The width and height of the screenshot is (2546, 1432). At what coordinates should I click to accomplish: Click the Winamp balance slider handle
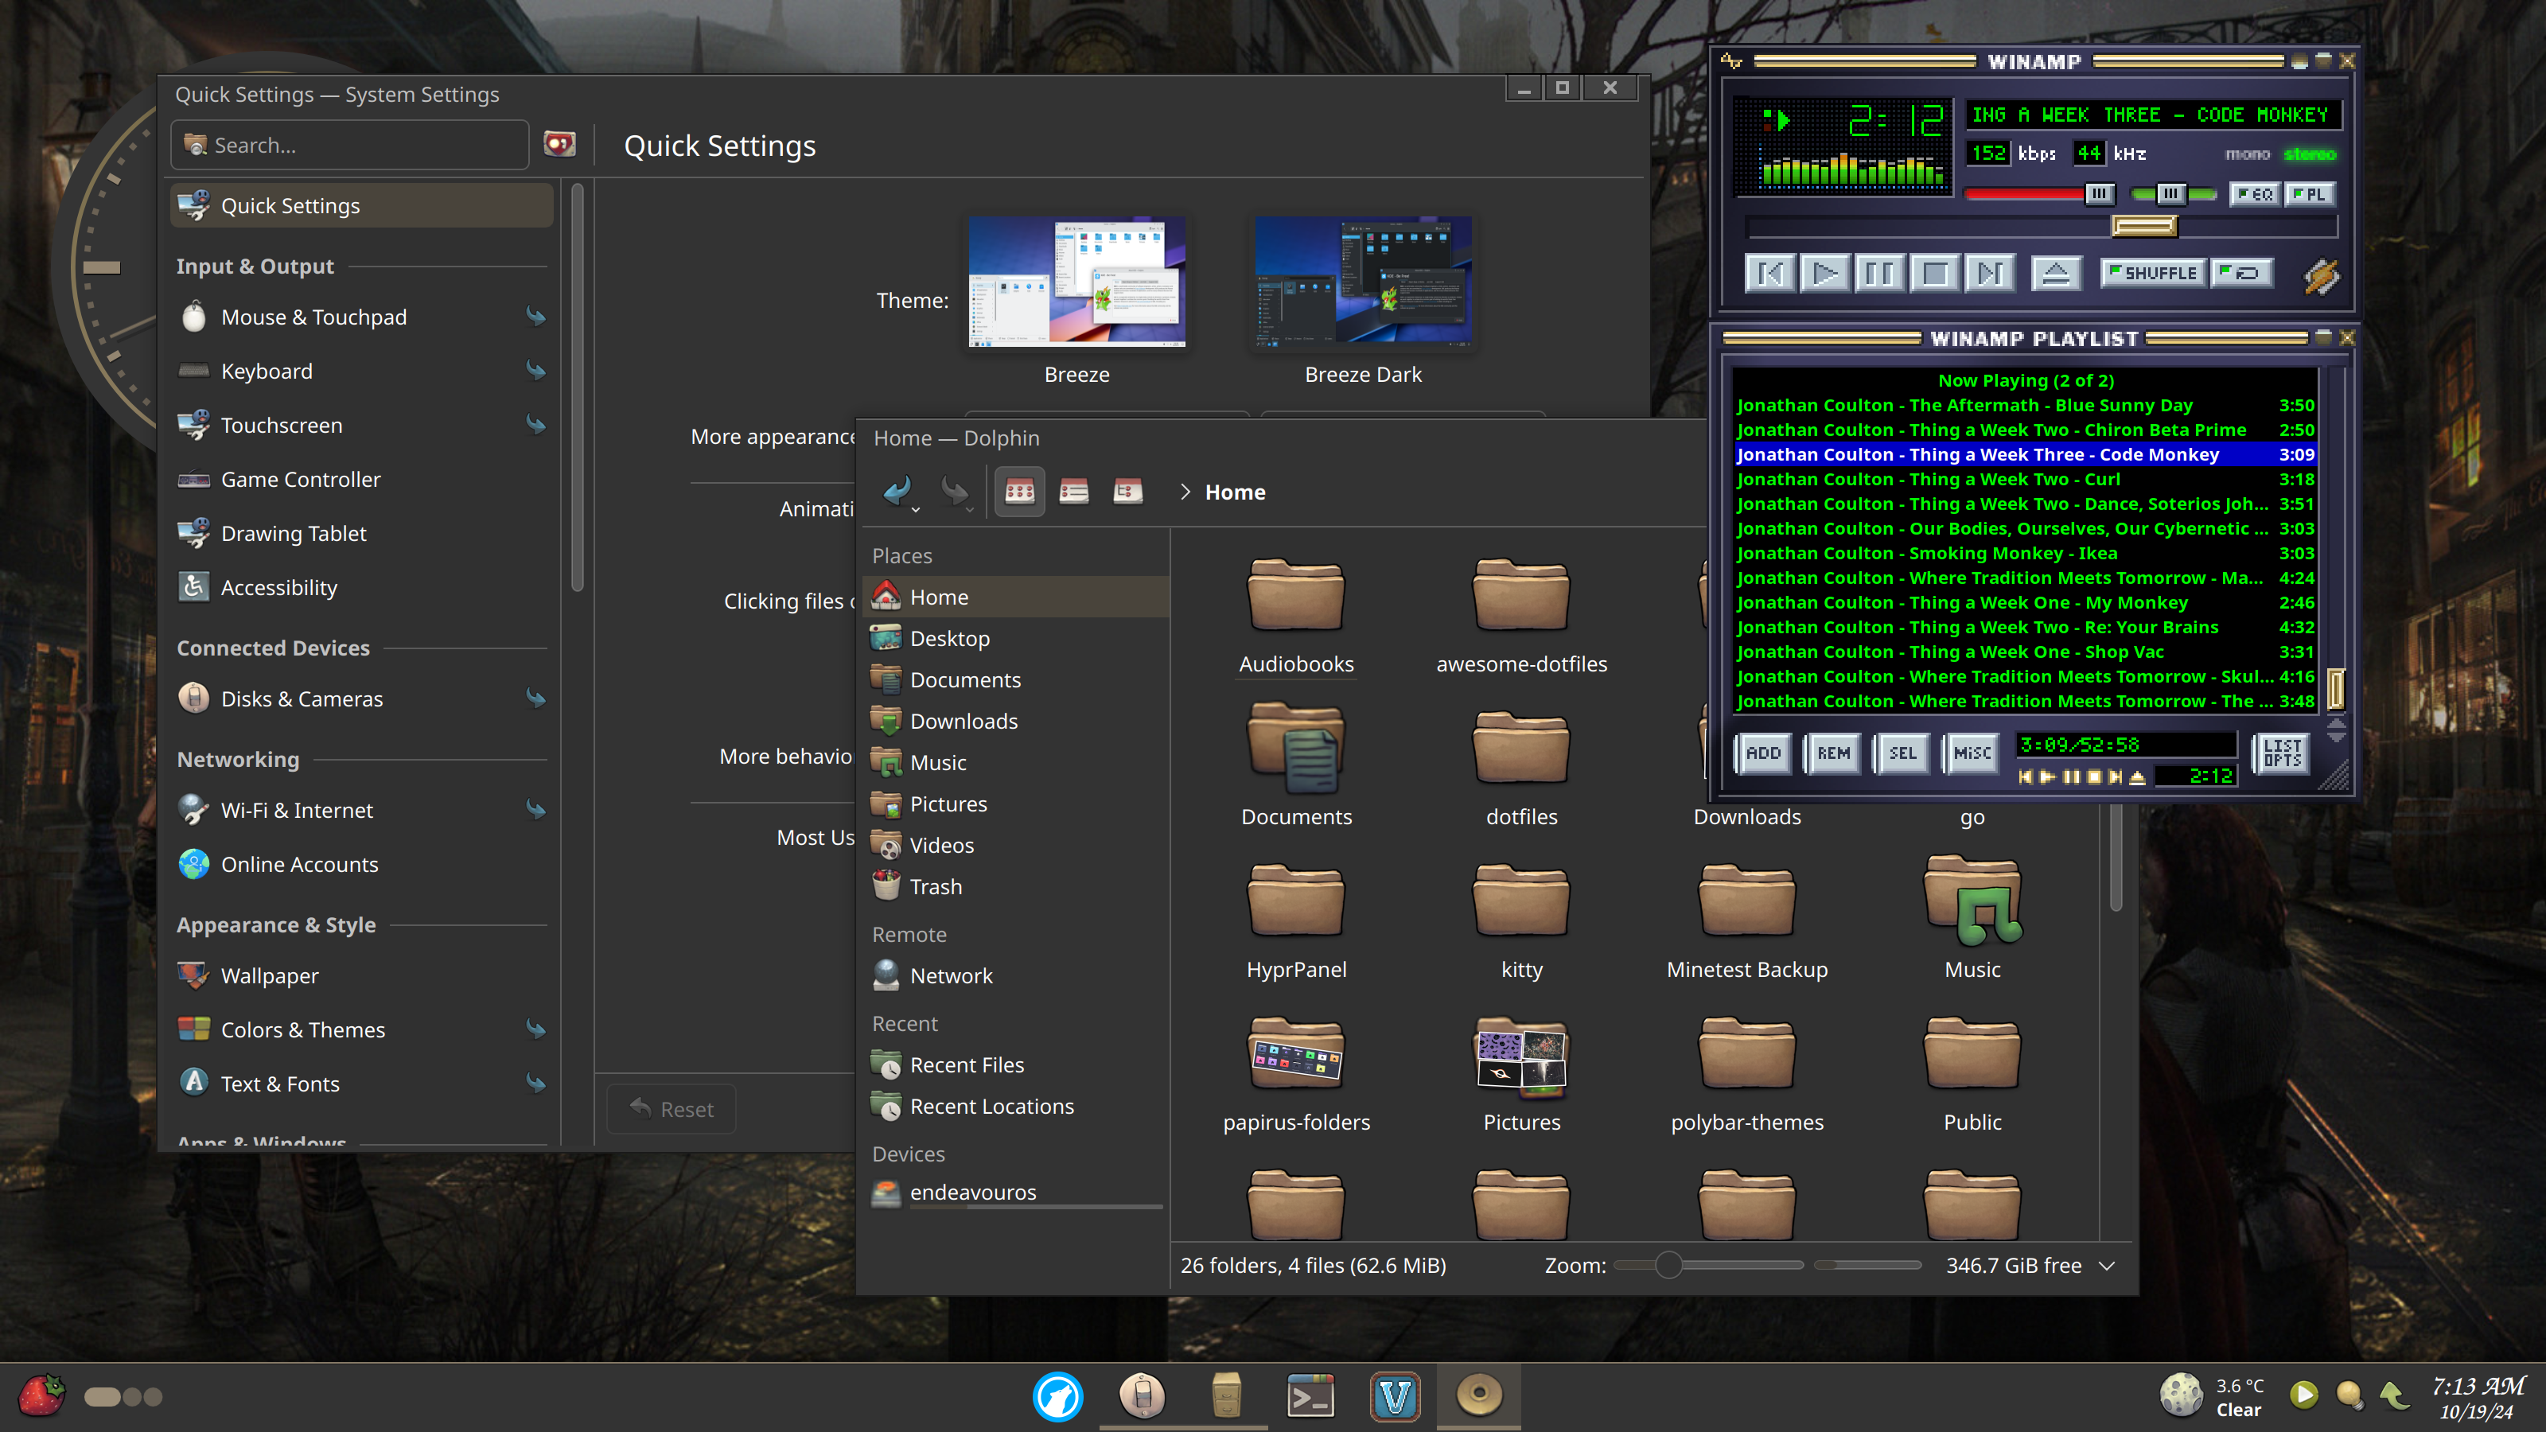point(2170,193)
